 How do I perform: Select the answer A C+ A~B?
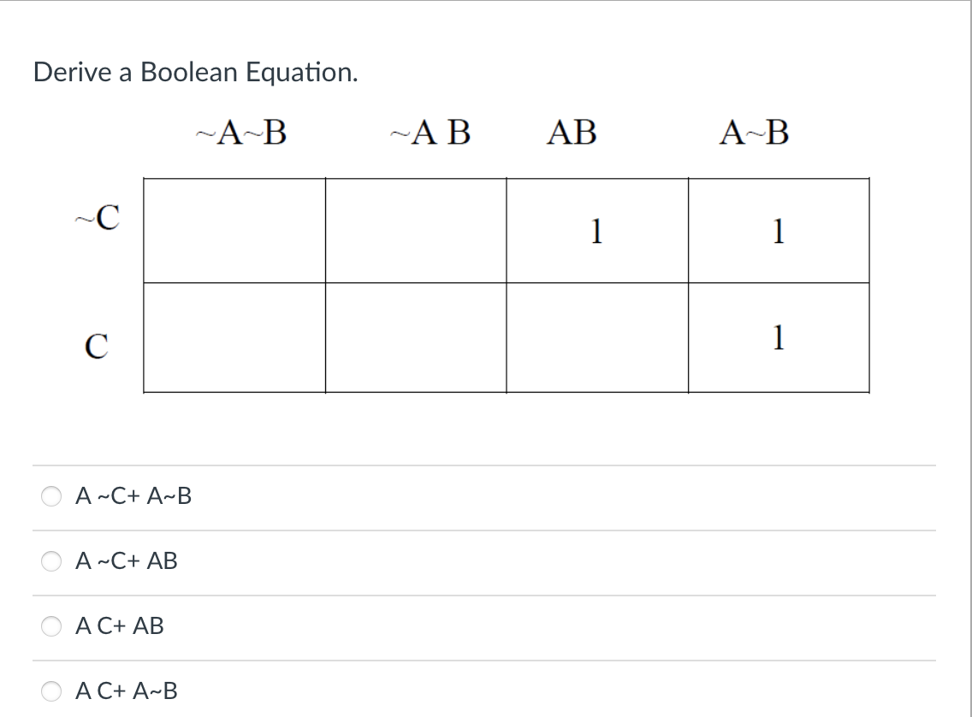coord(53,692)
